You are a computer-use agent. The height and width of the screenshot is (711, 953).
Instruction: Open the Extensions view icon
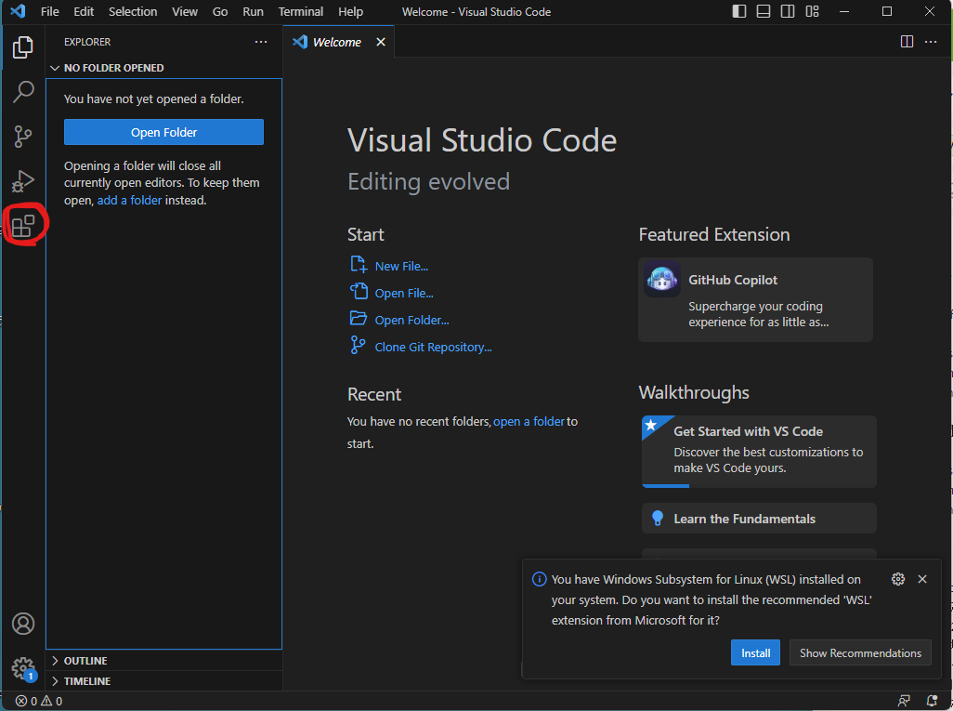(23, 226)
